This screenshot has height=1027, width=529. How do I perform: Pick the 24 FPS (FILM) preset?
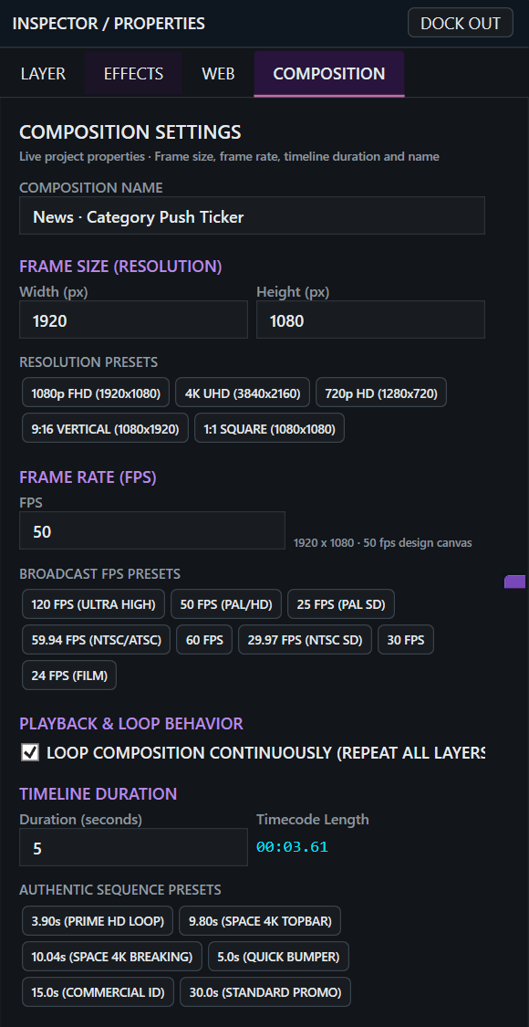[69, 675]
